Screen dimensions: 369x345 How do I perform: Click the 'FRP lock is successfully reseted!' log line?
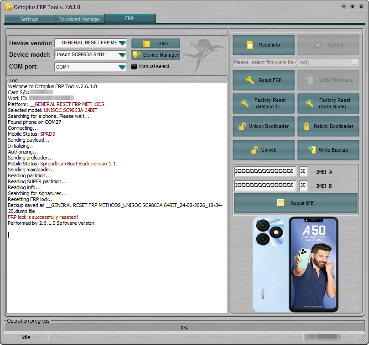point(43,217)
